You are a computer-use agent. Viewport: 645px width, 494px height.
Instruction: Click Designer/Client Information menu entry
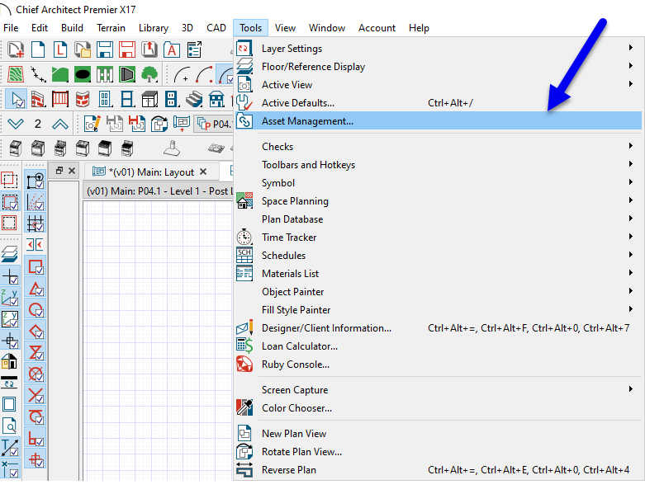tap(438, 327)
